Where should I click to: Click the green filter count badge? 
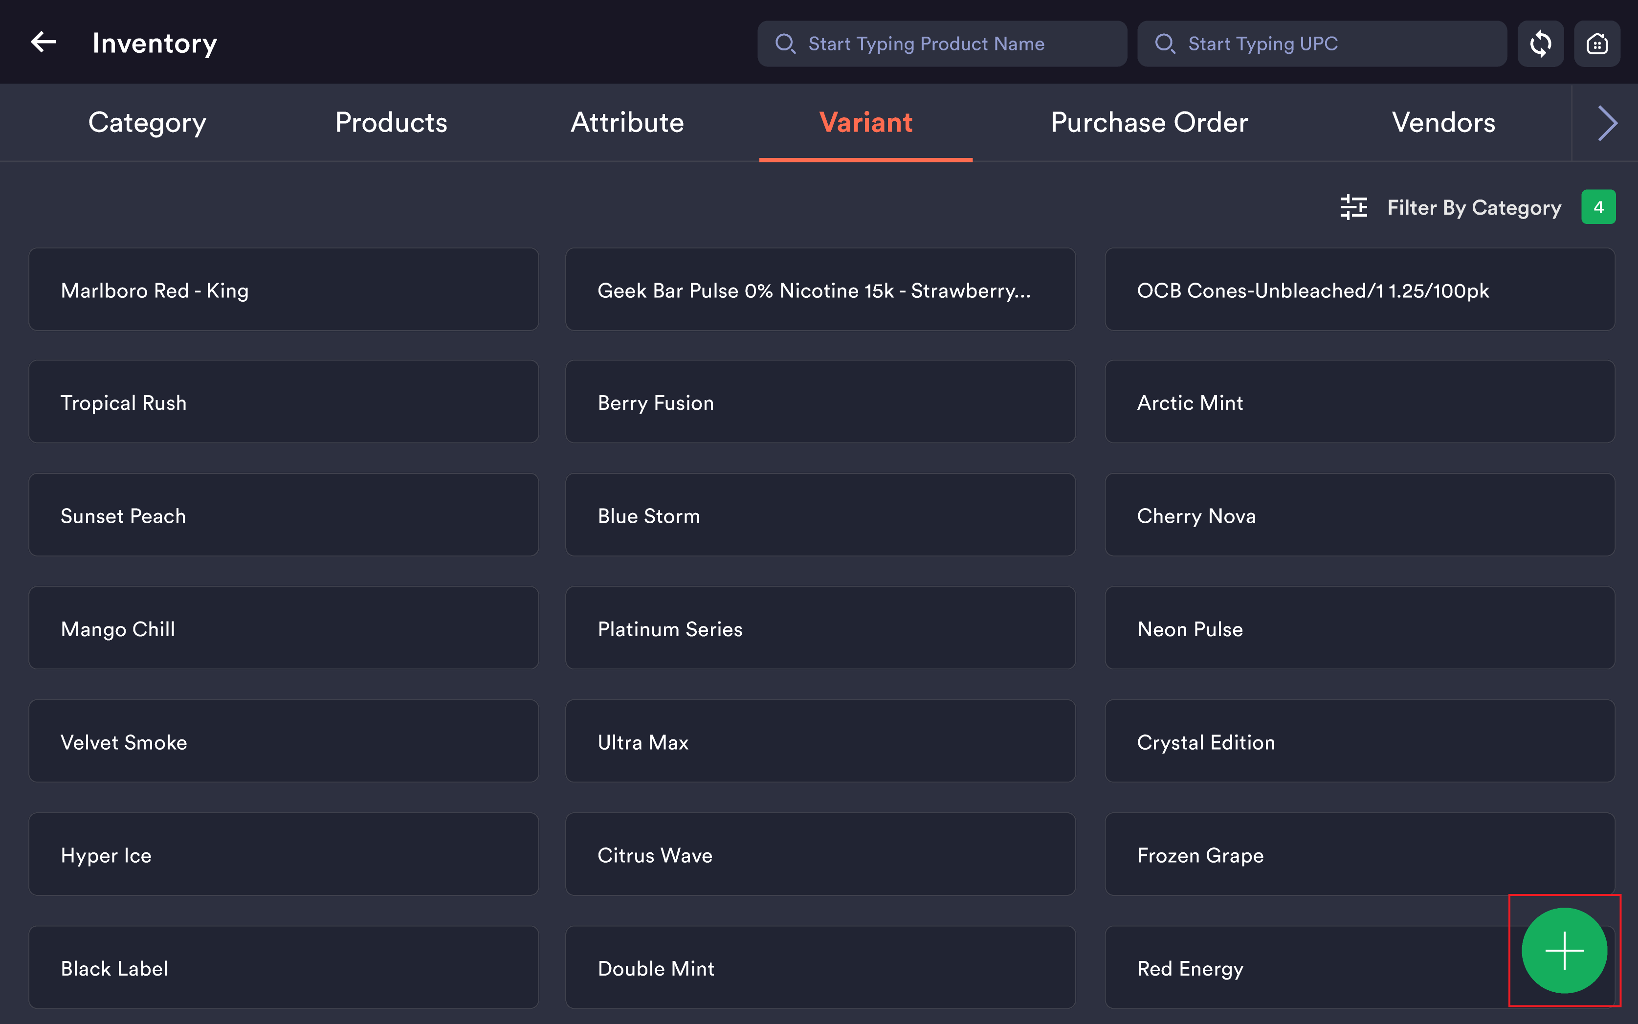click(1598, 207)
